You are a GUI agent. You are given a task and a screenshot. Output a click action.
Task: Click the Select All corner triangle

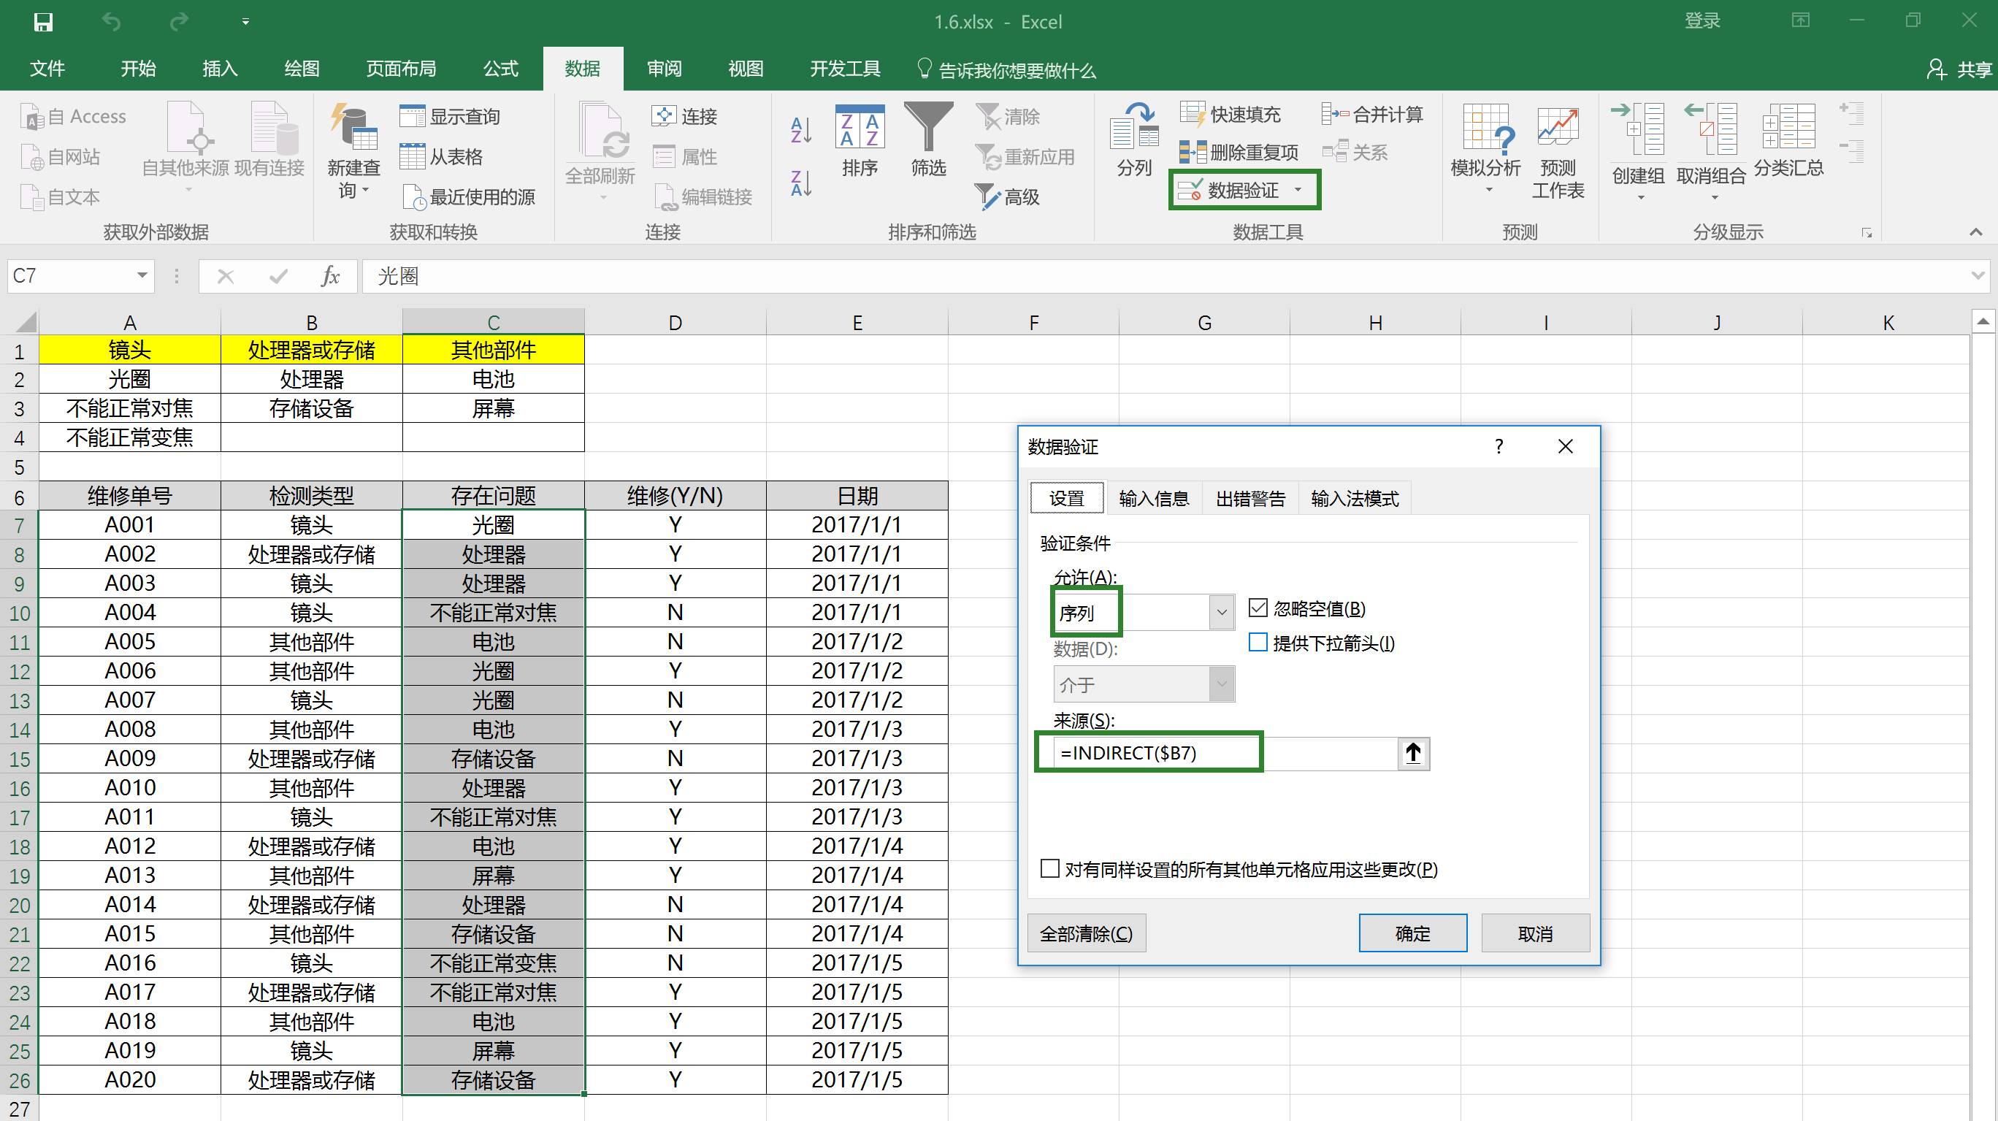click(26, 321)
